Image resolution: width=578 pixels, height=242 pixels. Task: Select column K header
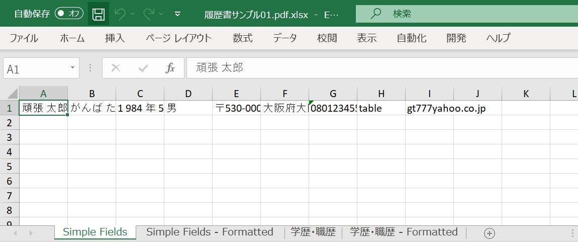(x=526, y=94)
